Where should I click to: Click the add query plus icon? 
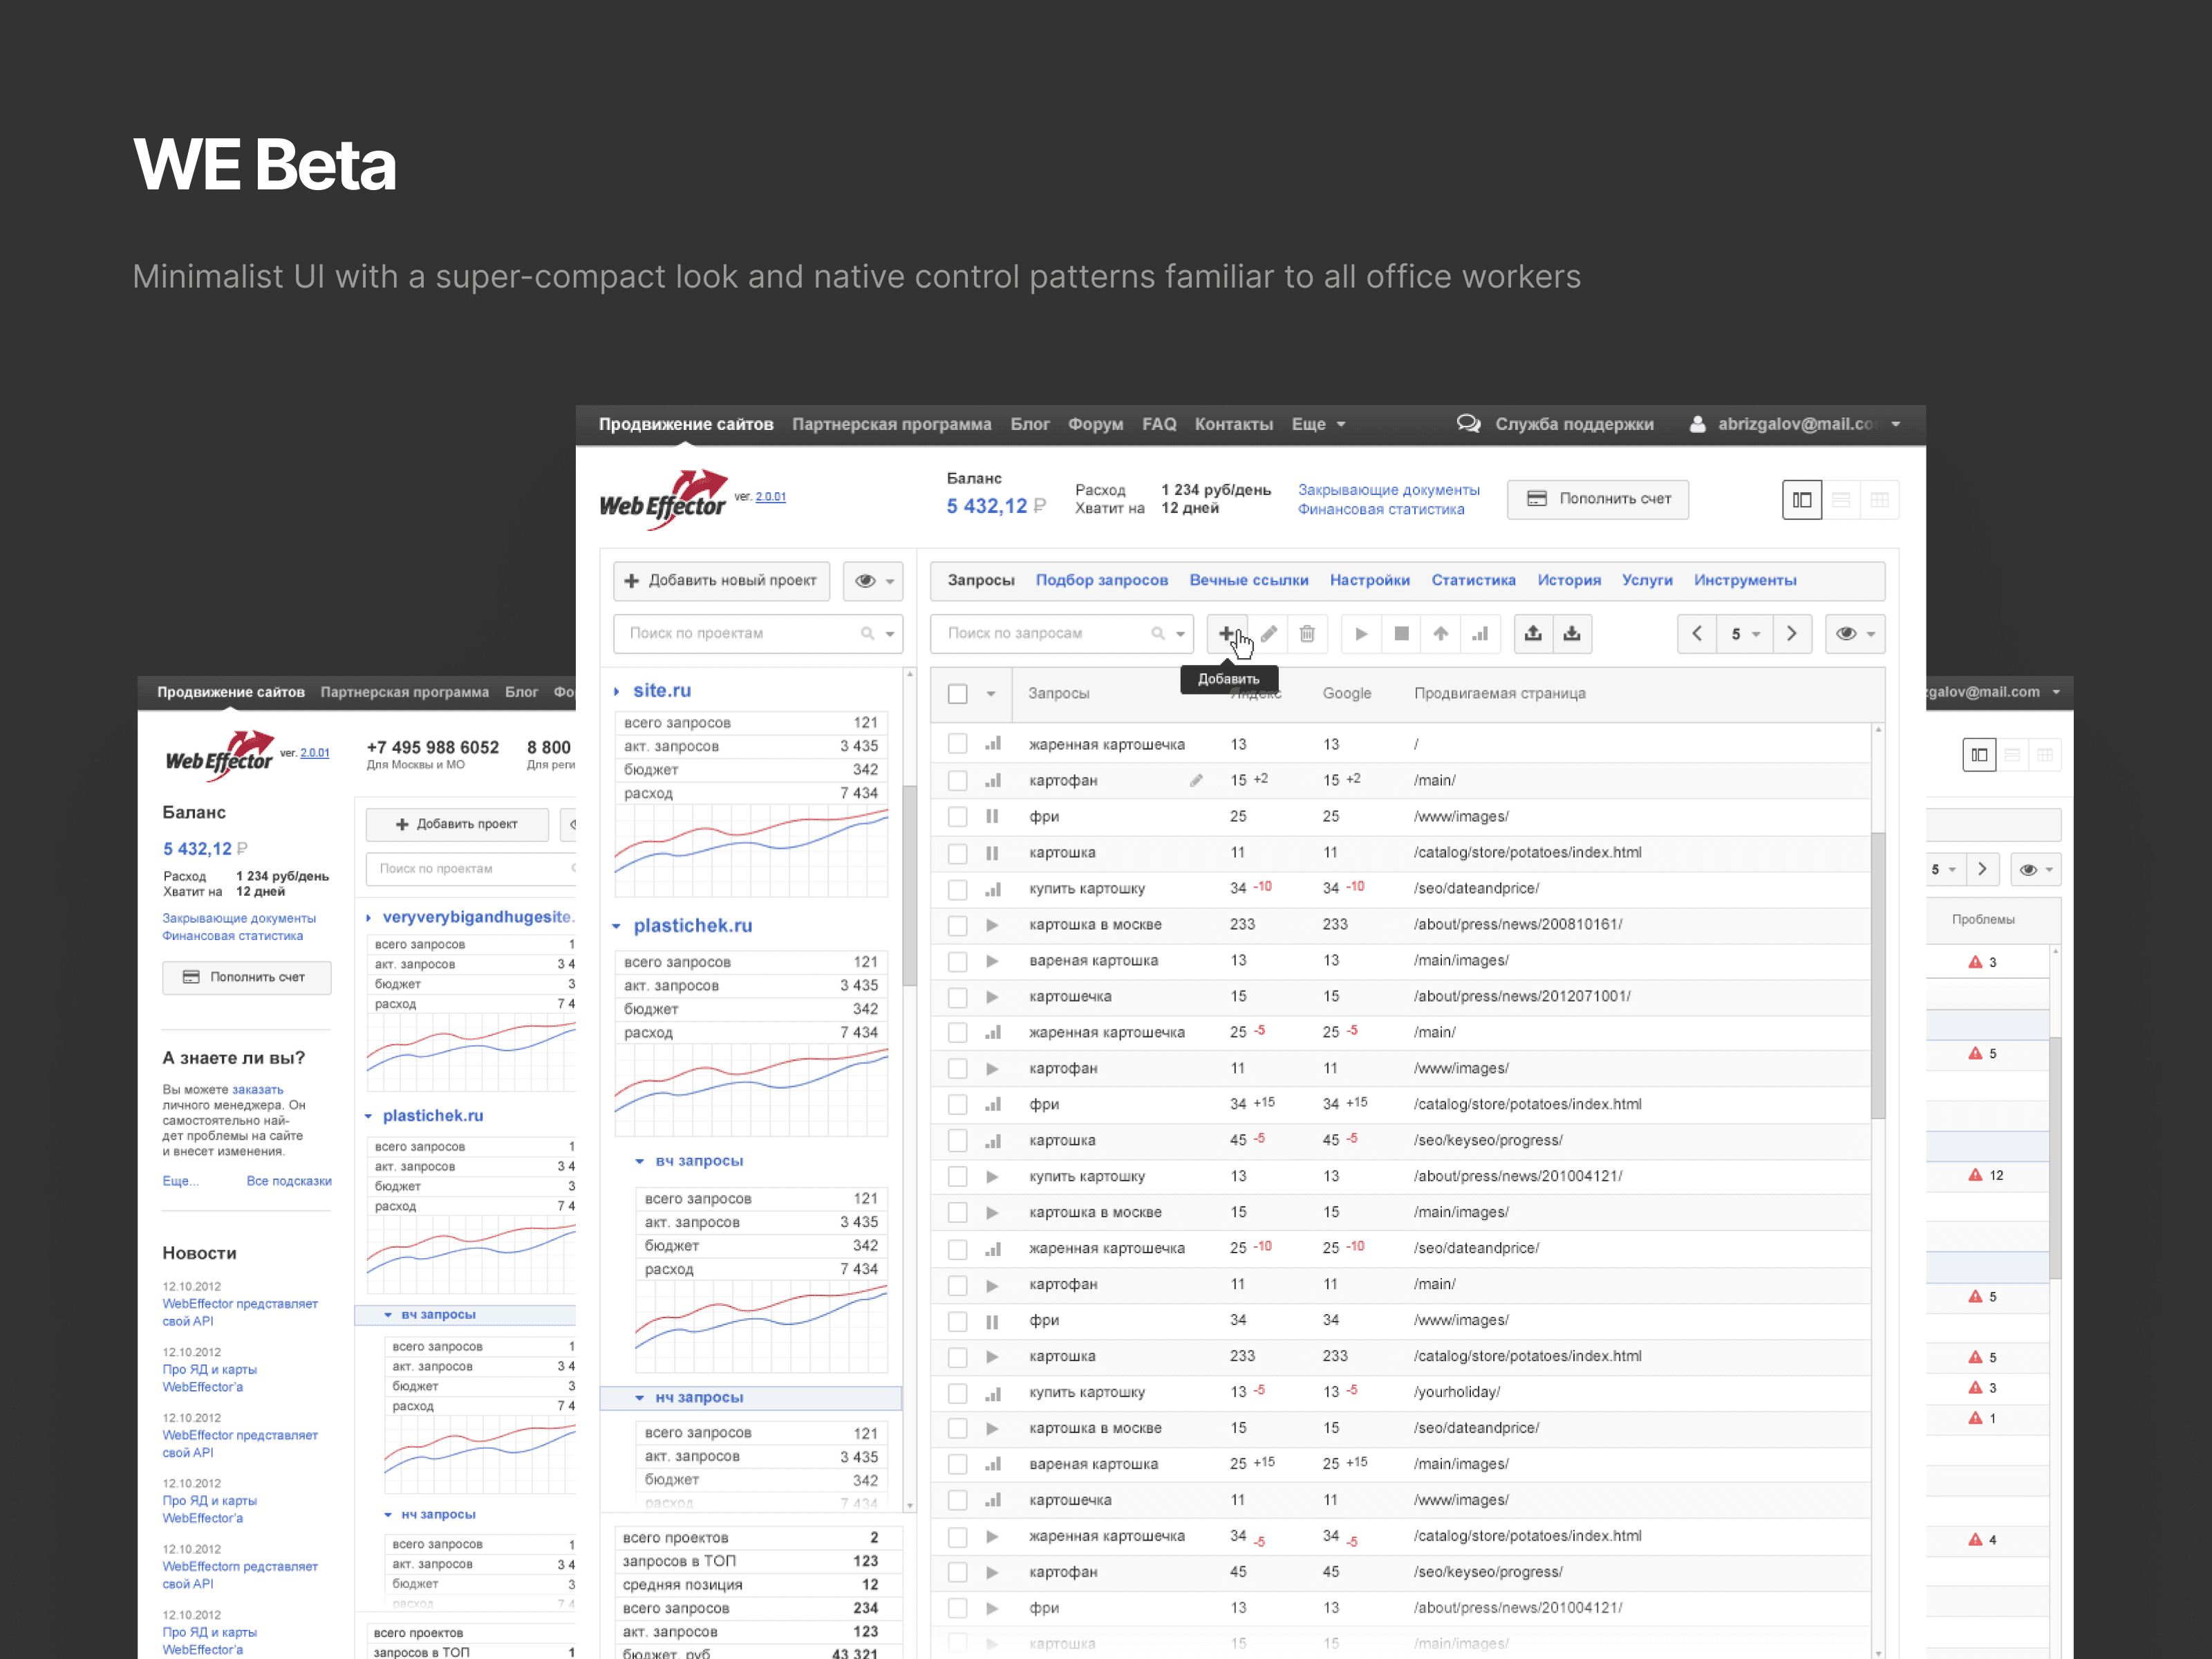(x=1226, y=633)
